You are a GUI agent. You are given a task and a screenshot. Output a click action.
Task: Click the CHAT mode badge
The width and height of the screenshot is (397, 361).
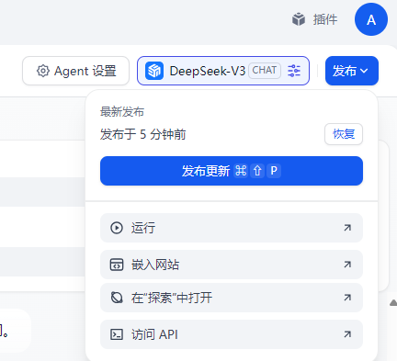[265, 71]
